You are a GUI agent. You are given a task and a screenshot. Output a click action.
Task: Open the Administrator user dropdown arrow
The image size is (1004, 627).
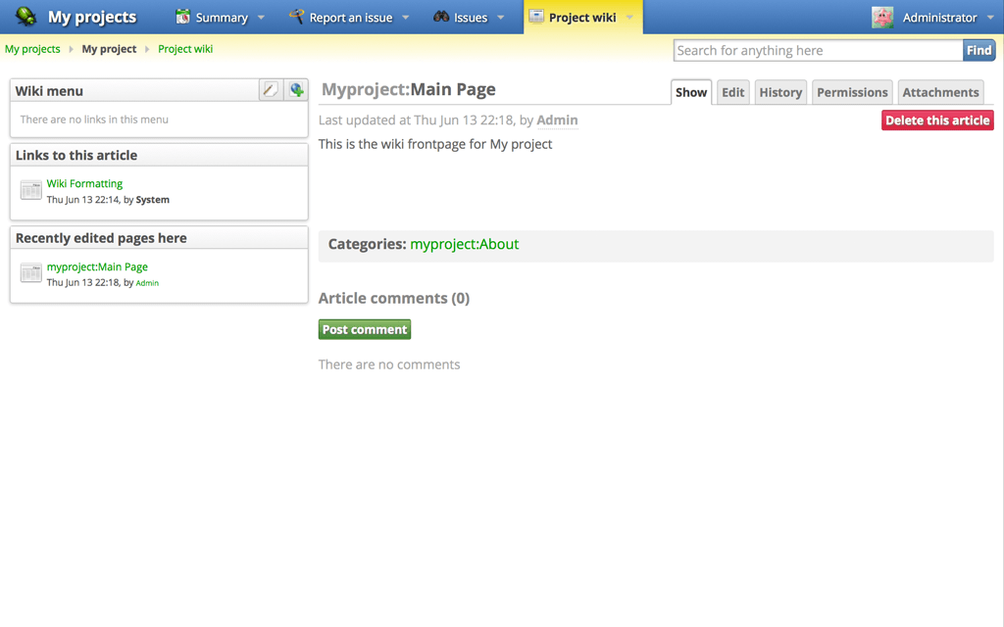coord(990,18)
